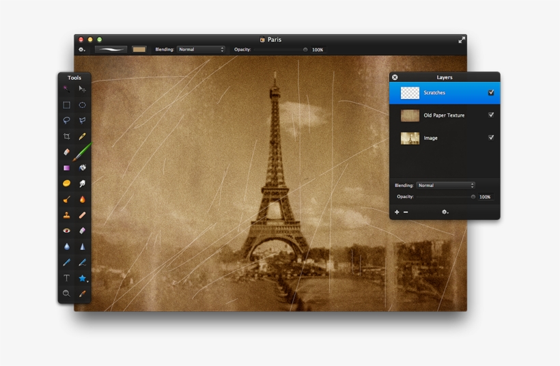Add a new layer with plus button
The width and height of the screenshot is (560, 366).
[397, 212]
